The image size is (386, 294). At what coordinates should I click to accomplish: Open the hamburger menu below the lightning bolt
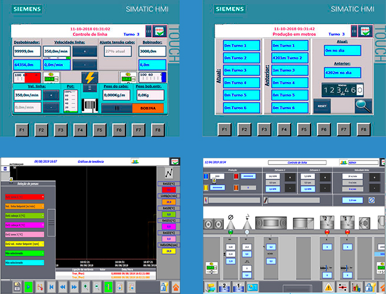(90, 88)
